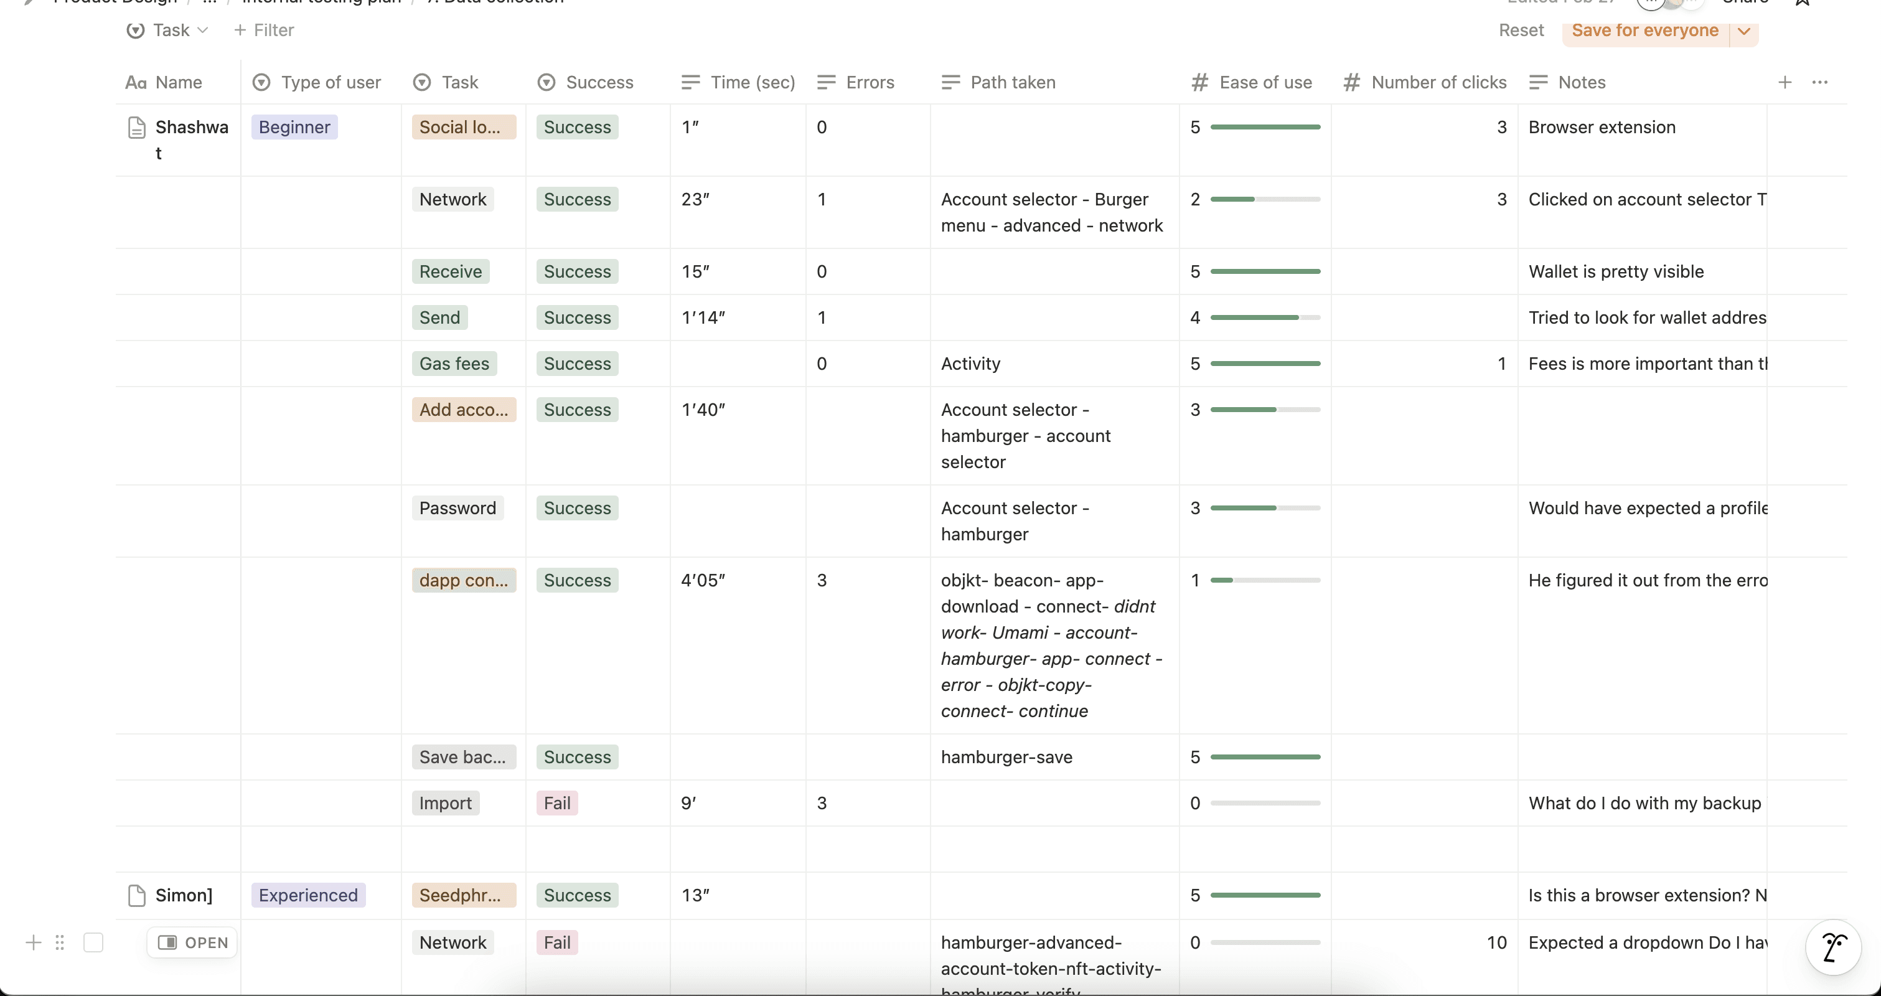Expand the Save for everyone arrow menu
The height and width of the screenshot is (996, 1881).
1743,31
